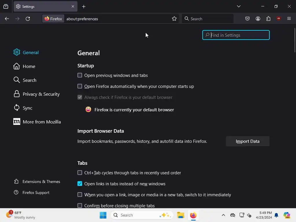Click the Settings tab gear icon
The width and height of the screenshot is (296, 222).
[x=18, y=6]
